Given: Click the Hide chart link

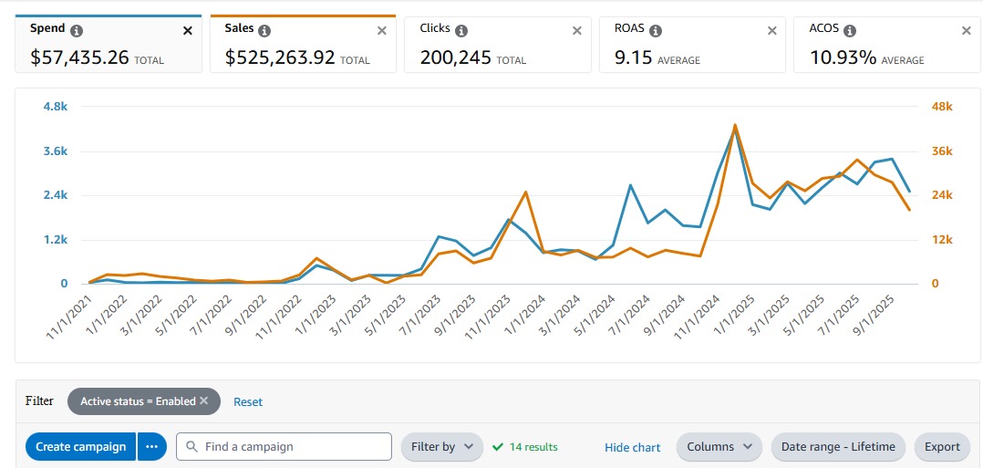Looking at the screenshot, I should pyautogui.click(x=632, y=447).
